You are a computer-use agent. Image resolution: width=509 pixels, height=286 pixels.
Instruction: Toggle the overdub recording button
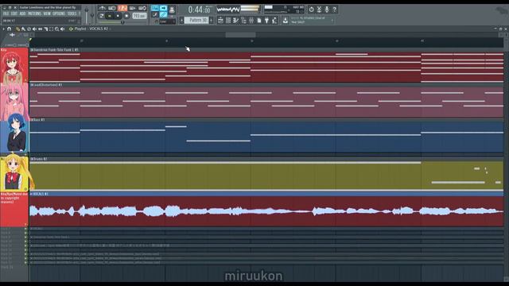pyautogui.click(x=132, y=8)
